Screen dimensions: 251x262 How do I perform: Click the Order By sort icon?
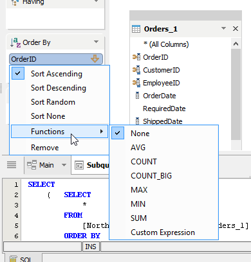(15, 42)
